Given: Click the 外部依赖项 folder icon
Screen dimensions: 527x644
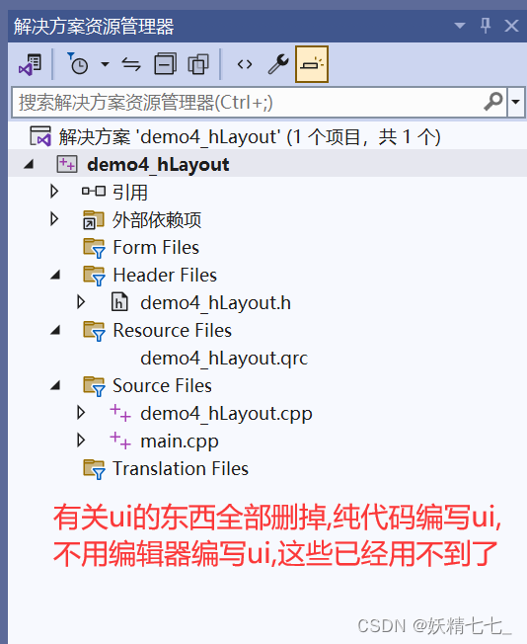Looking at the screenshot, I should (93, 219).
